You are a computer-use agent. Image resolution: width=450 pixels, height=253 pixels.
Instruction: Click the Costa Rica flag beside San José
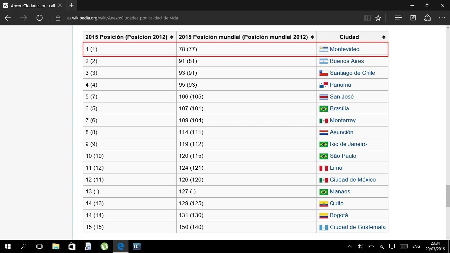click(x=323, y=97)
